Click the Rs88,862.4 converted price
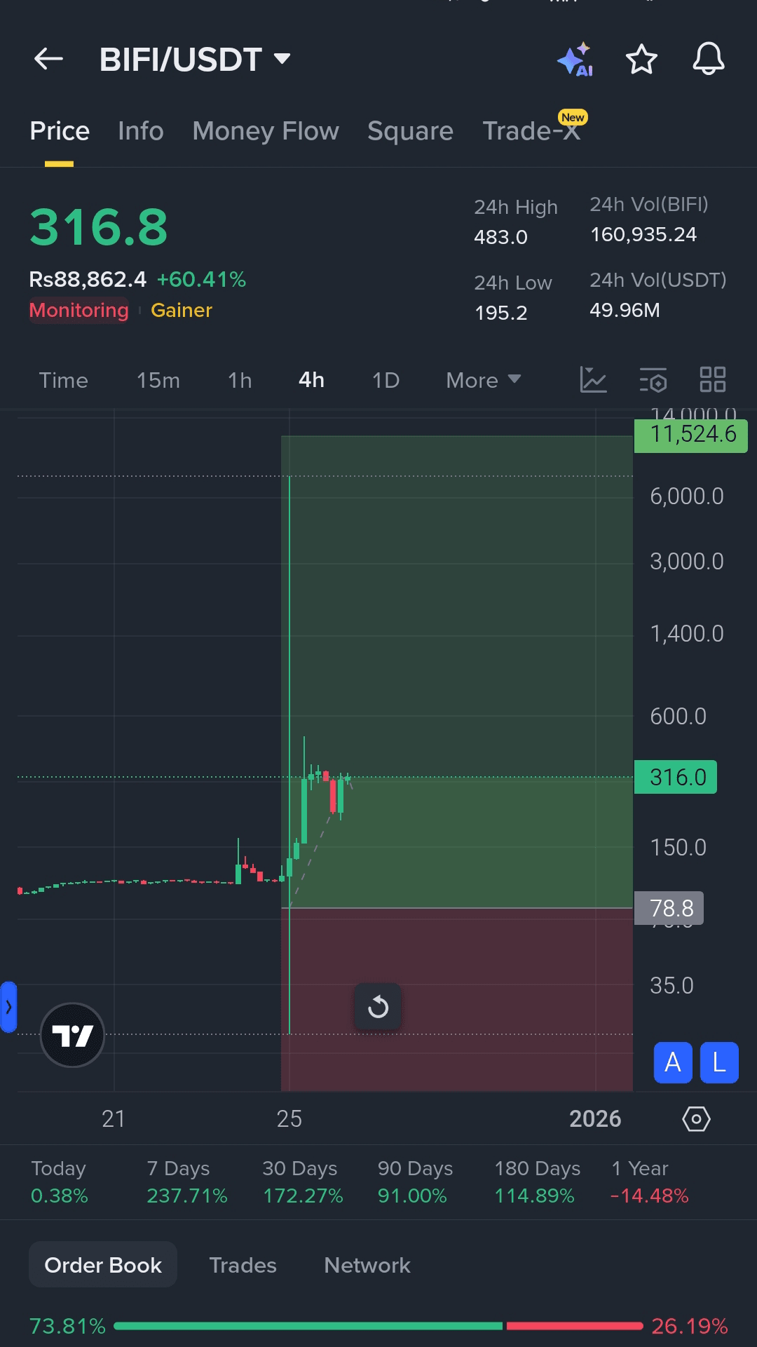757x1347 pixels. pyautogui.click(x=88, y=280)
